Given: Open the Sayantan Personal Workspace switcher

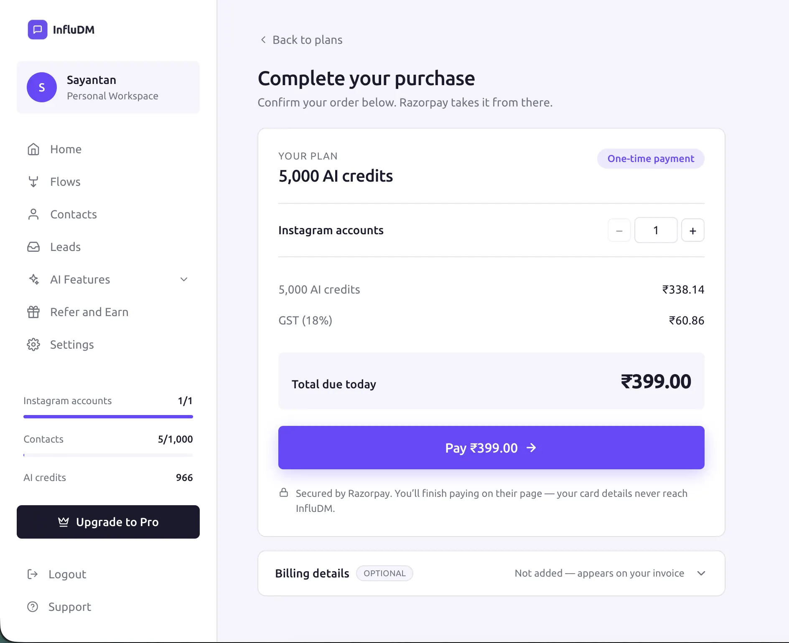Looking at the screenshot, I should (x=108, y=87).
